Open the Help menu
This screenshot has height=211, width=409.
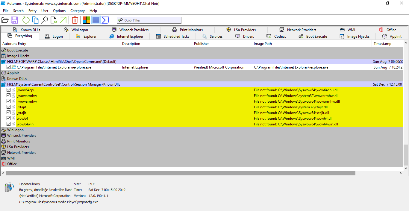point(93,11)
